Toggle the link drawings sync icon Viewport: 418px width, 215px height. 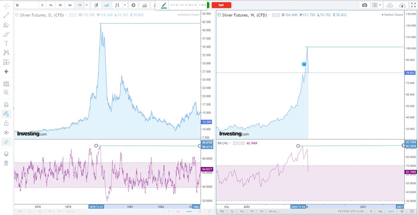6,142
